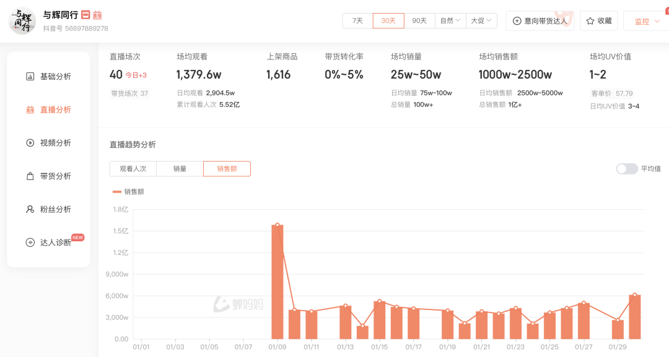The height and width of the screenshot is (357, 669).
Task: Click the 视频分析 play icon
Action: (30, 143)
